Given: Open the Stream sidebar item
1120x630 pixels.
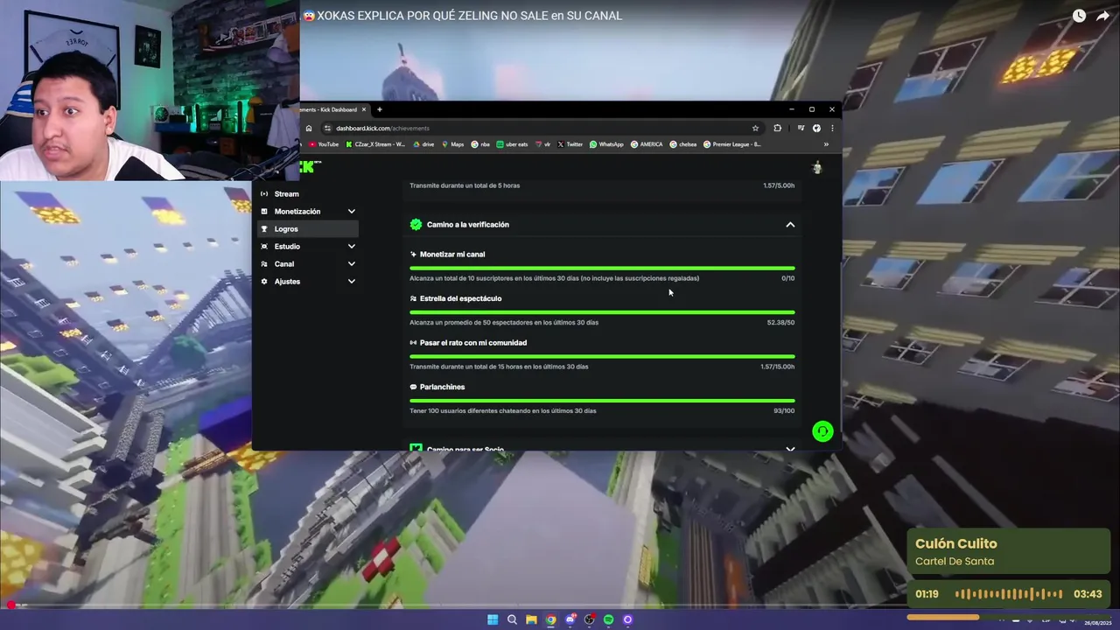Looking at the screenshot, I should click(x=307, y=193).
